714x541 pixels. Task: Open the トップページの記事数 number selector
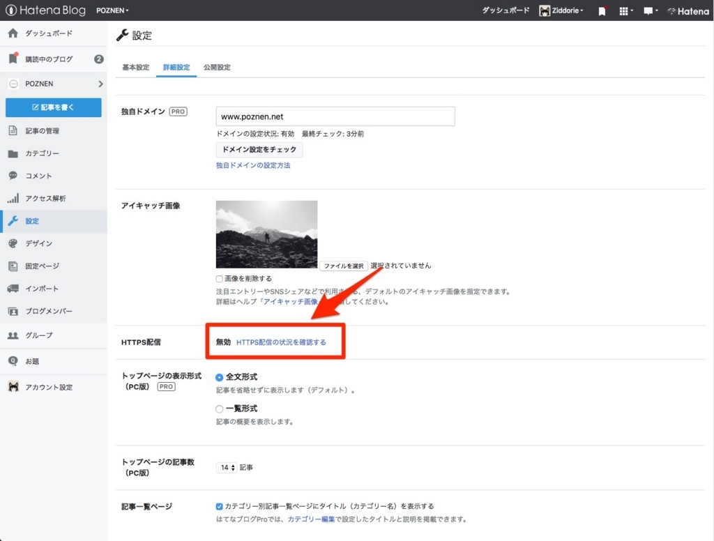point(227,468)
